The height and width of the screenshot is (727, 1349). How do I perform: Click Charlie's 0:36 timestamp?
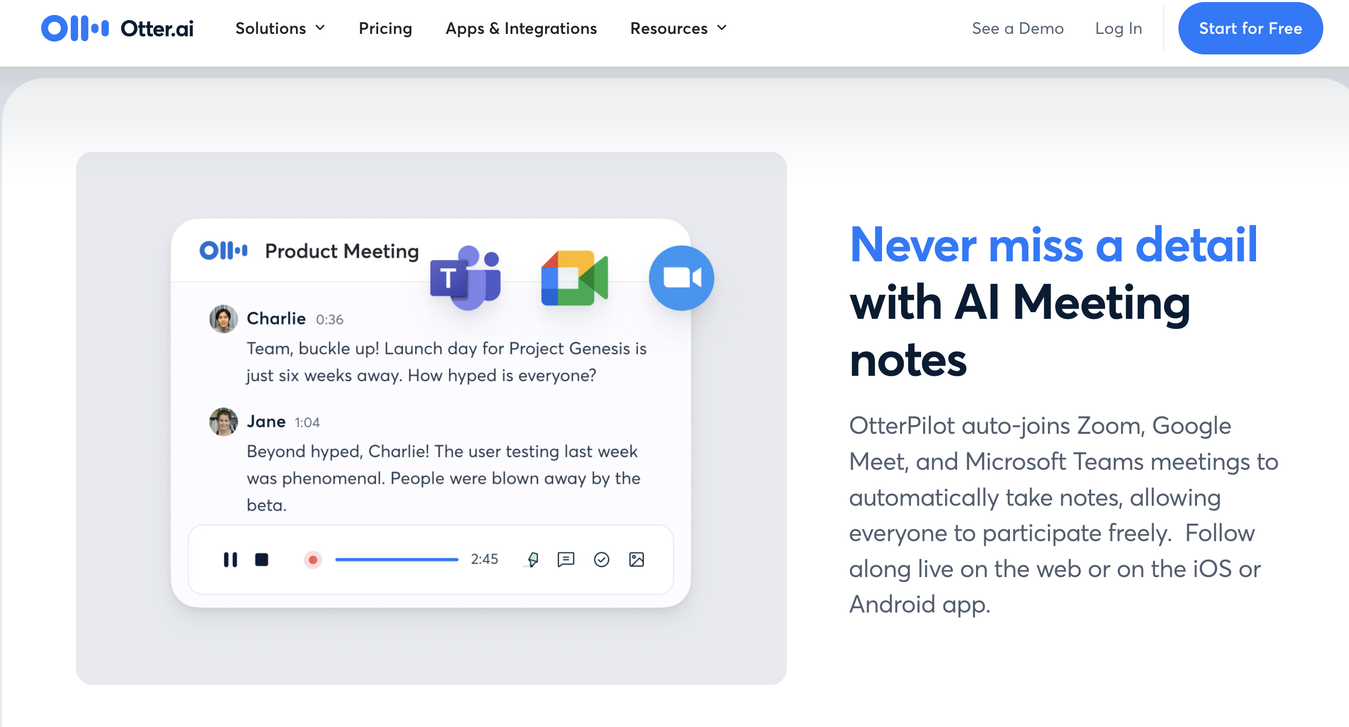click(x=329, y=319)
